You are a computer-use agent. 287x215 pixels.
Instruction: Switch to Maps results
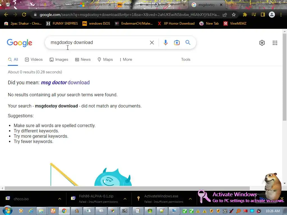tap(105, 59)
